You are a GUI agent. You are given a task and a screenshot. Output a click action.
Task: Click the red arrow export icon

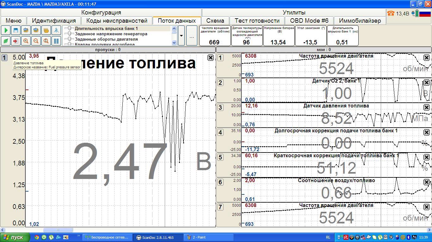16,41
